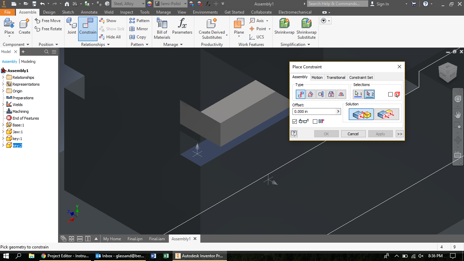Click the Place component tool
464x261 pixels.
9,27
